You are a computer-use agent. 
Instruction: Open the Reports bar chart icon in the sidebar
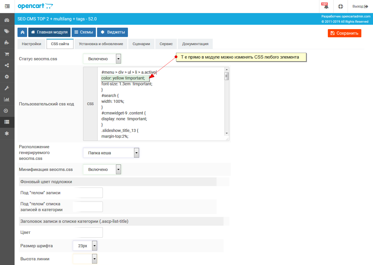tap(7, 99)
